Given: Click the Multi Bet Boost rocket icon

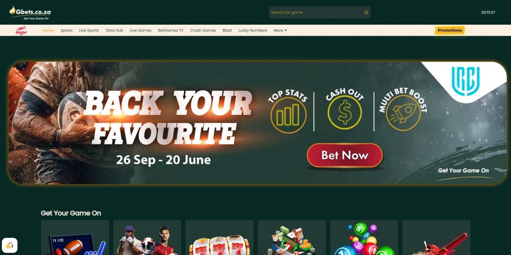Looking at the screenshot, I should pyautogui.click(x=403, y=113).
